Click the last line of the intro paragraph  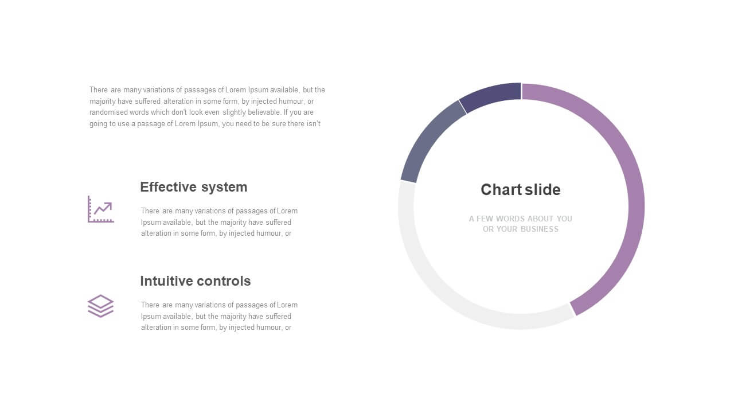[x=205, y=124]
